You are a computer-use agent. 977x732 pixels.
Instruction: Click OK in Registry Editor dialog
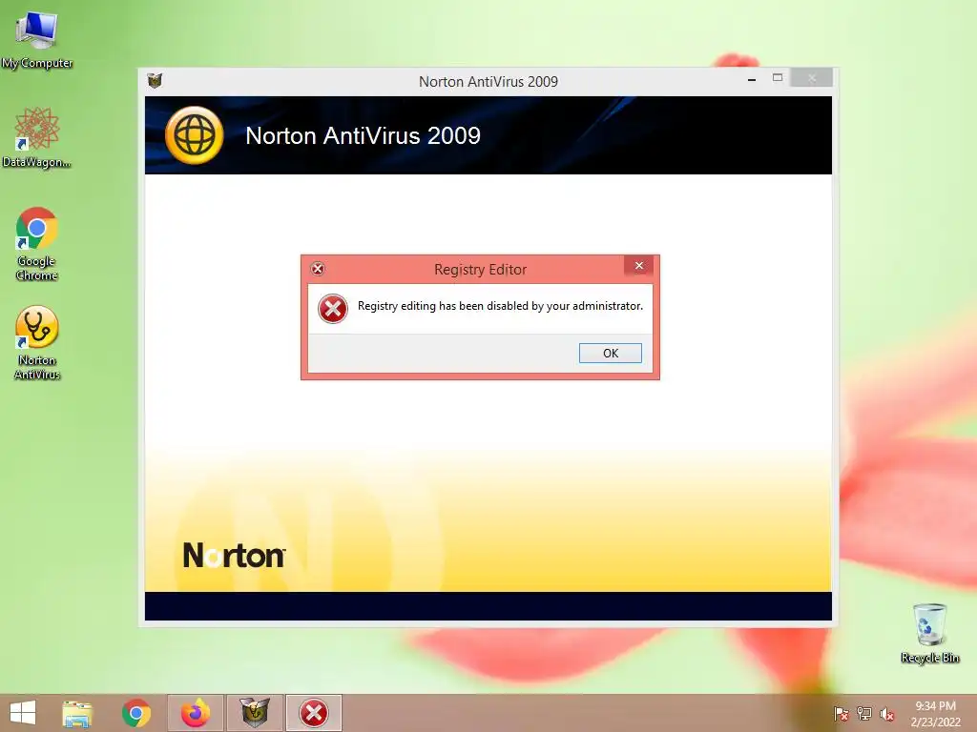610,353
